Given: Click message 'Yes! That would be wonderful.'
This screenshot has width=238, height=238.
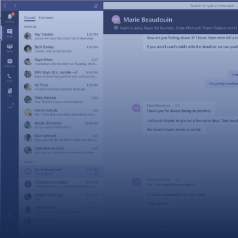Looking at the screenshot, I should [171, 185].
